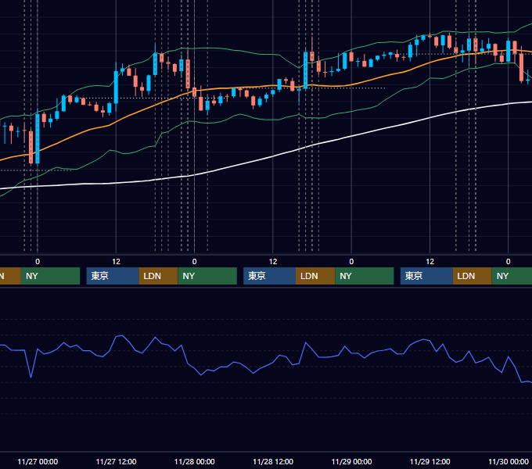This screenshot has height=469, width=532.
Task: Click the 11/29 00:00 time axis label
Action: pos(351,461)
